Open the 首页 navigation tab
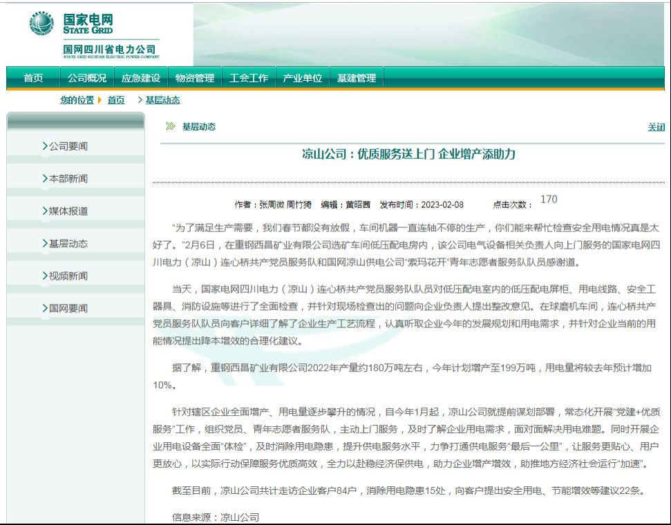This screenshot has height=525, width=671. point(33,78)
